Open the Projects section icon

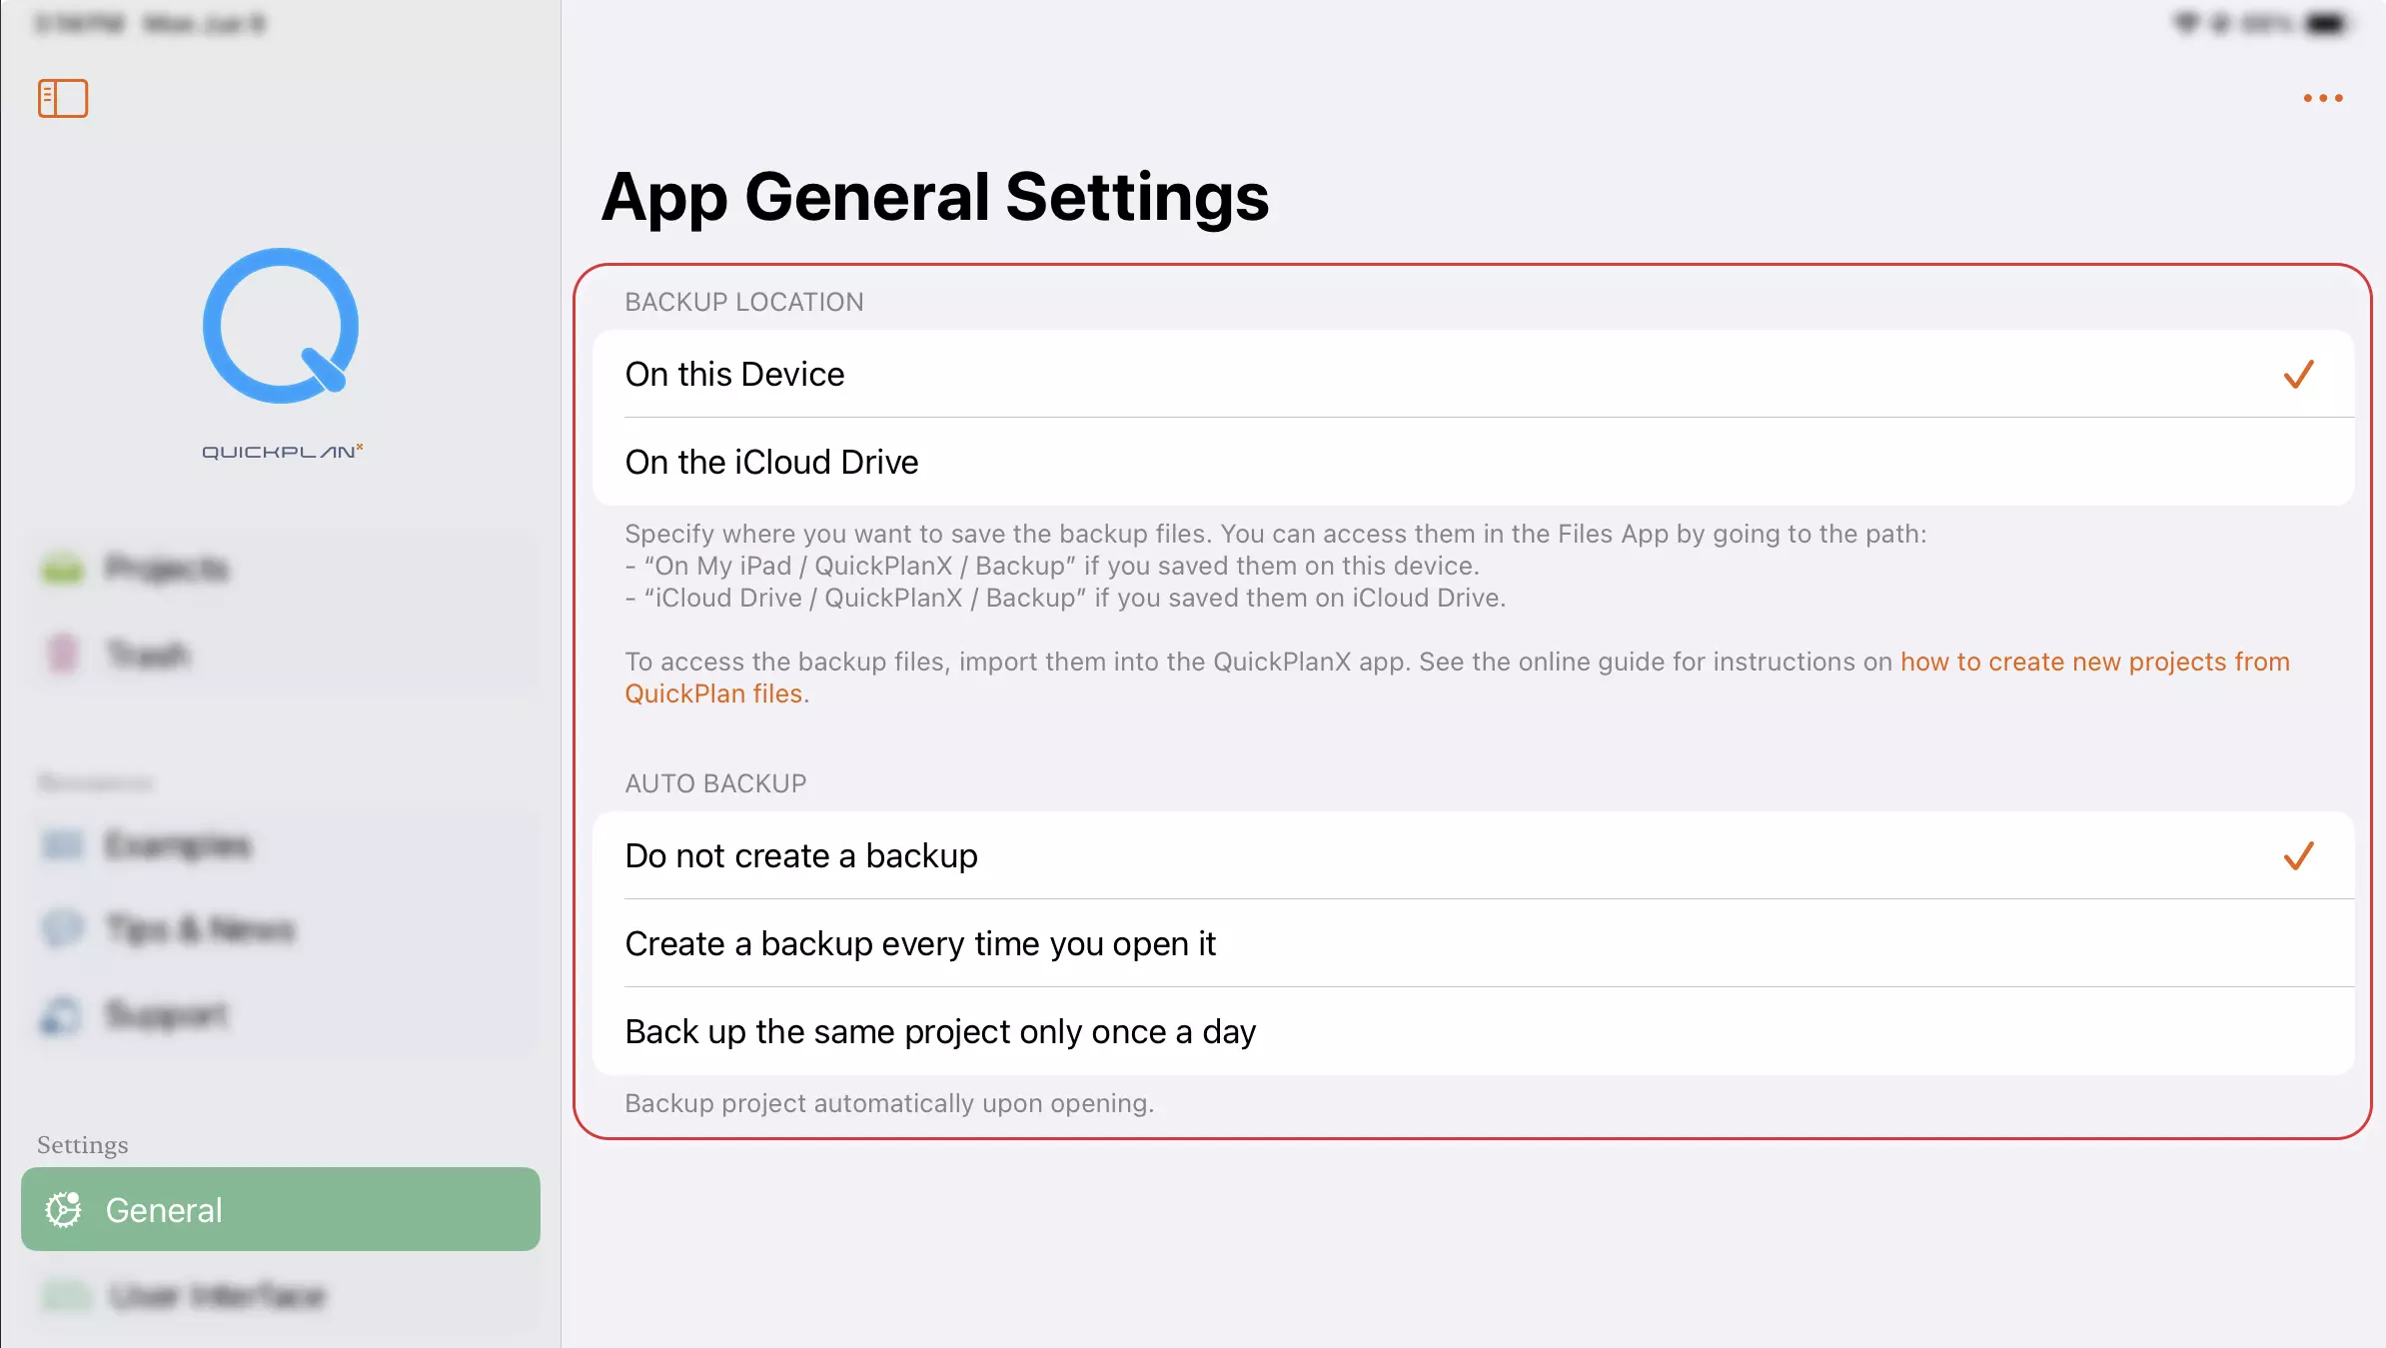(62, 568)
